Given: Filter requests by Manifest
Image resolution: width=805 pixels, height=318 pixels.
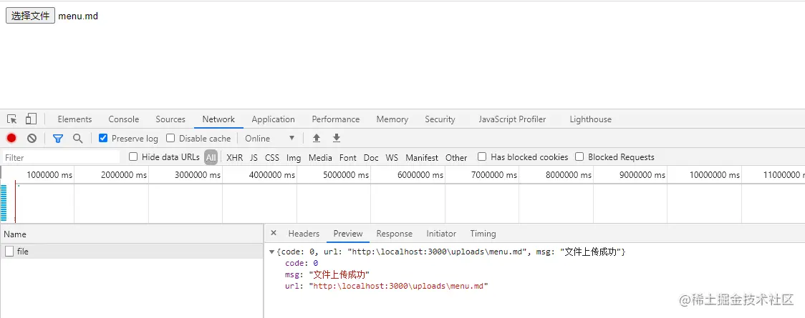Looking at the screenshot, I should pos(422,158).
